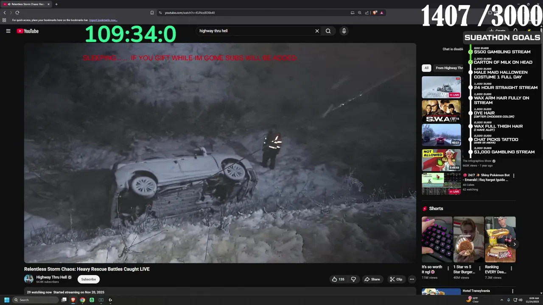Open the 'NOT ALLOWED' Infographics Show thumbnail

coord(441,159)
